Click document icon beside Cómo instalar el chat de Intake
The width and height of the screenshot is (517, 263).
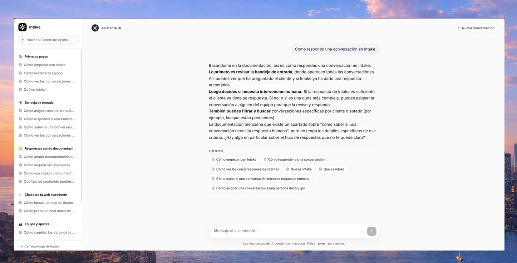[x=20, y=203]
